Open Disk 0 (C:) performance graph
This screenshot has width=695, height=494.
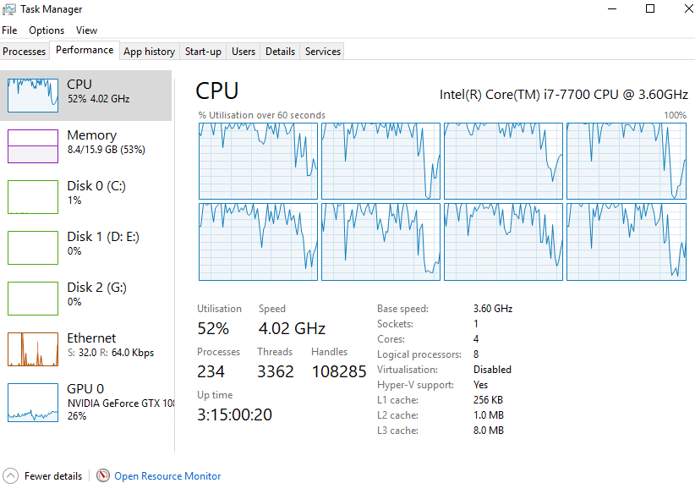coord(33,196)
